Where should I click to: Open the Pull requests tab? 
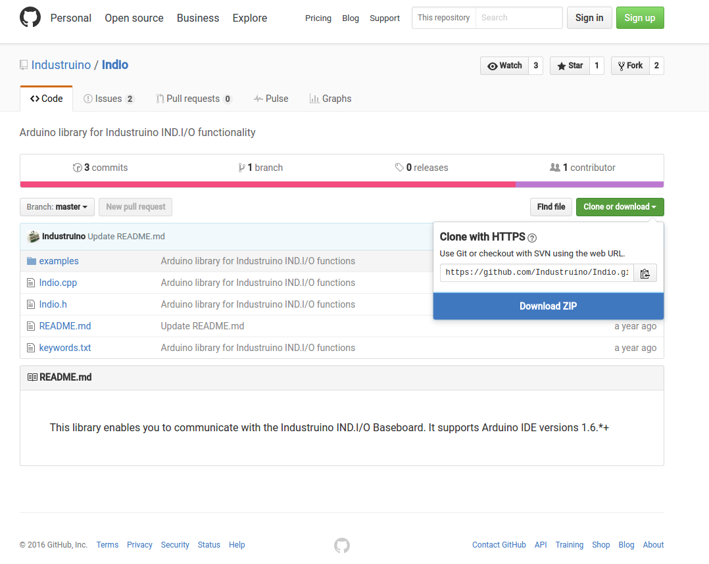pos(193,99)
